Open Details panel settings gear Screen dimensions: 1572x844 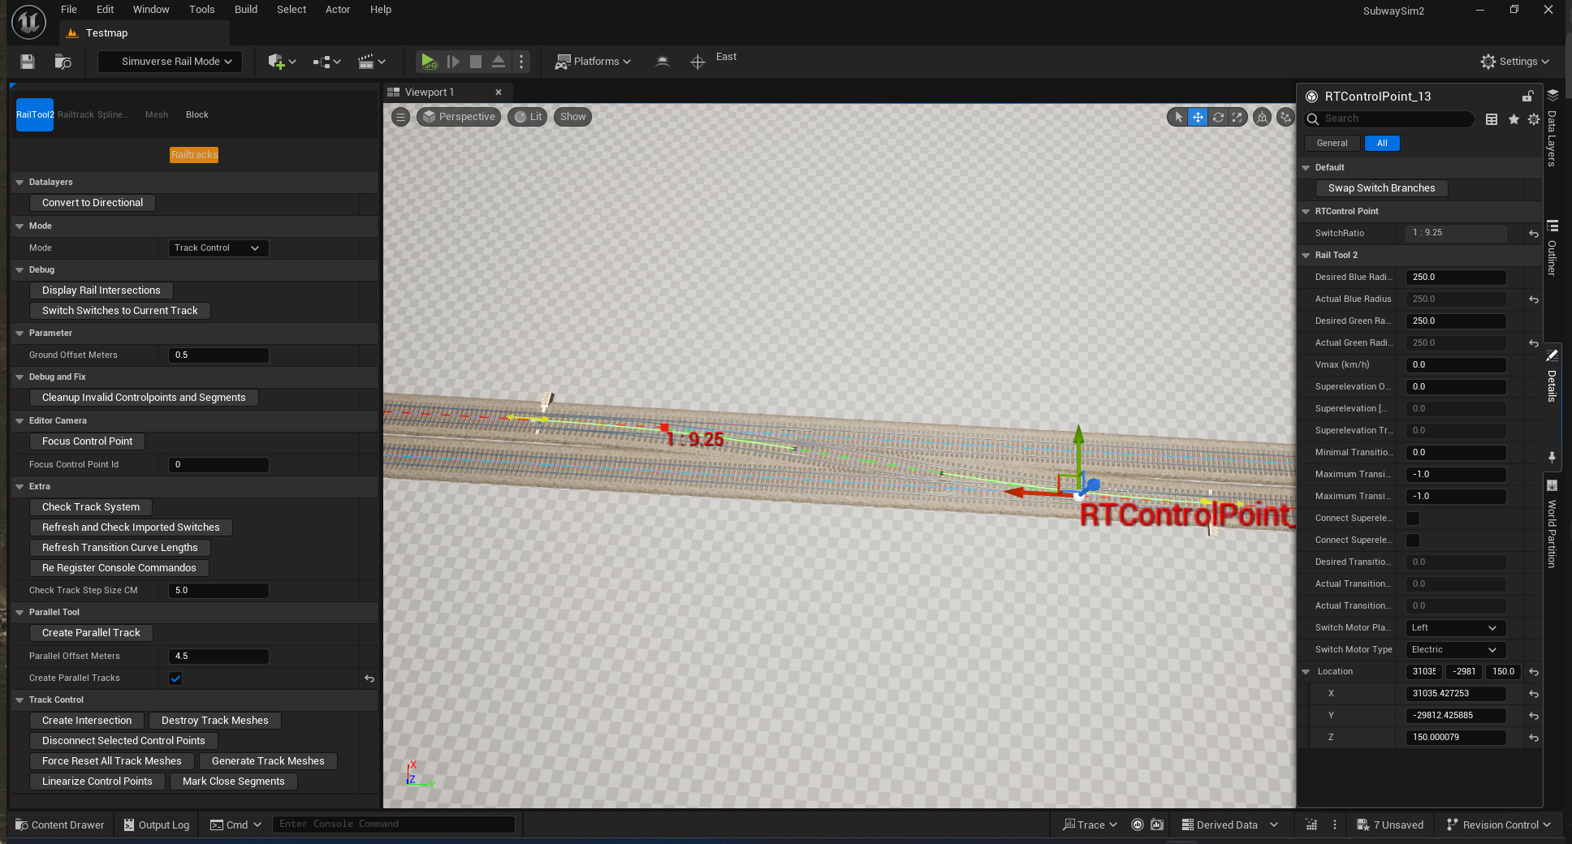pyautogui.click(x=1533, y=119)
